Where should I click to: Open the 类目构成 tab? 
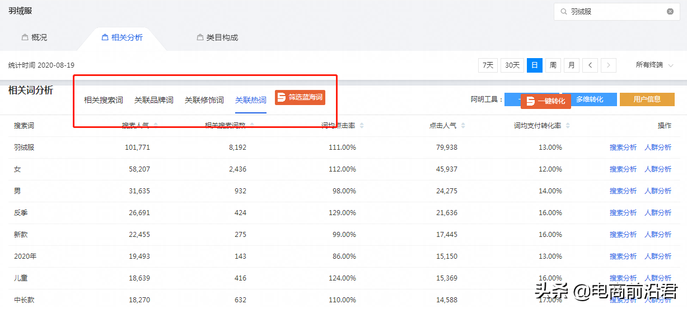(217, 37)
